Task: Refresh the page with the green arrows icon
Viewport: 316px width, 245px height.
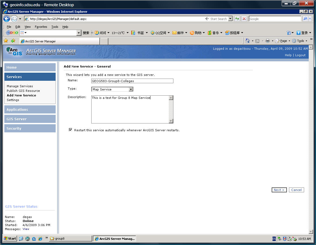Action: (237, 19)
